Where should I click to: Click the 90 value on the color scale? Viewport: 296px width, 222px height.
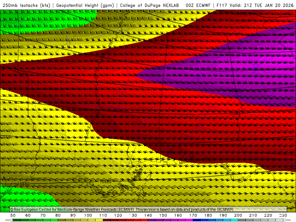pos(73,215)
